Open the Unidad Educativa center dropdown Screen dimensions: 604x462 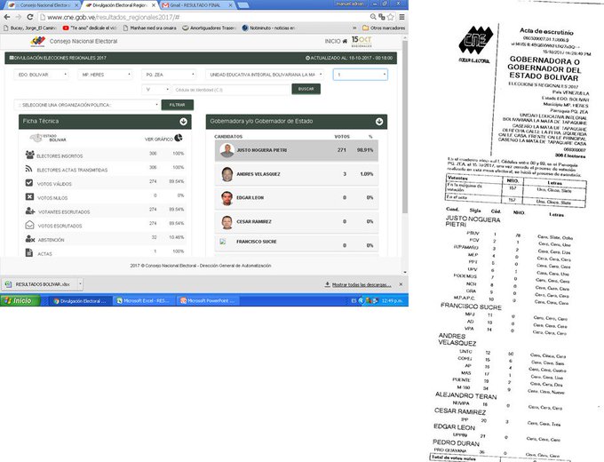[265, 75]
